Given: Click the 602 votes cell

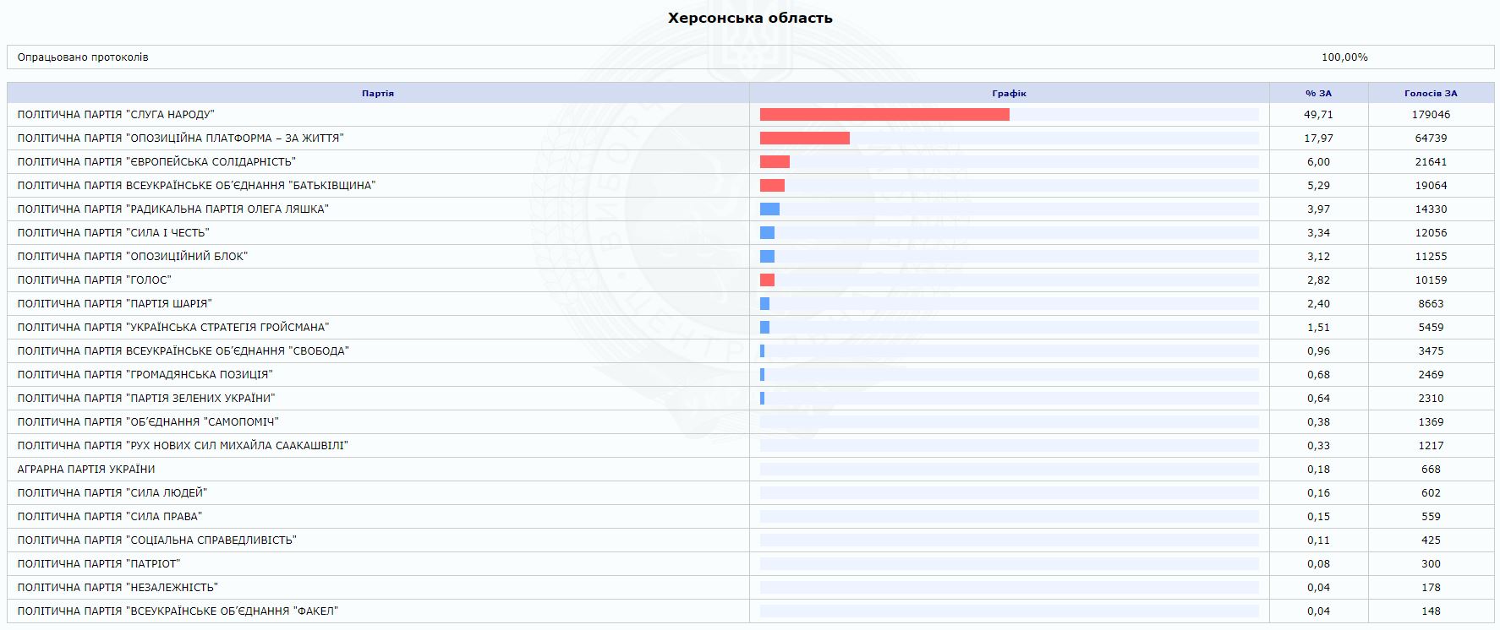Looking at the screenshot, I should click(x=1431, y=493).
